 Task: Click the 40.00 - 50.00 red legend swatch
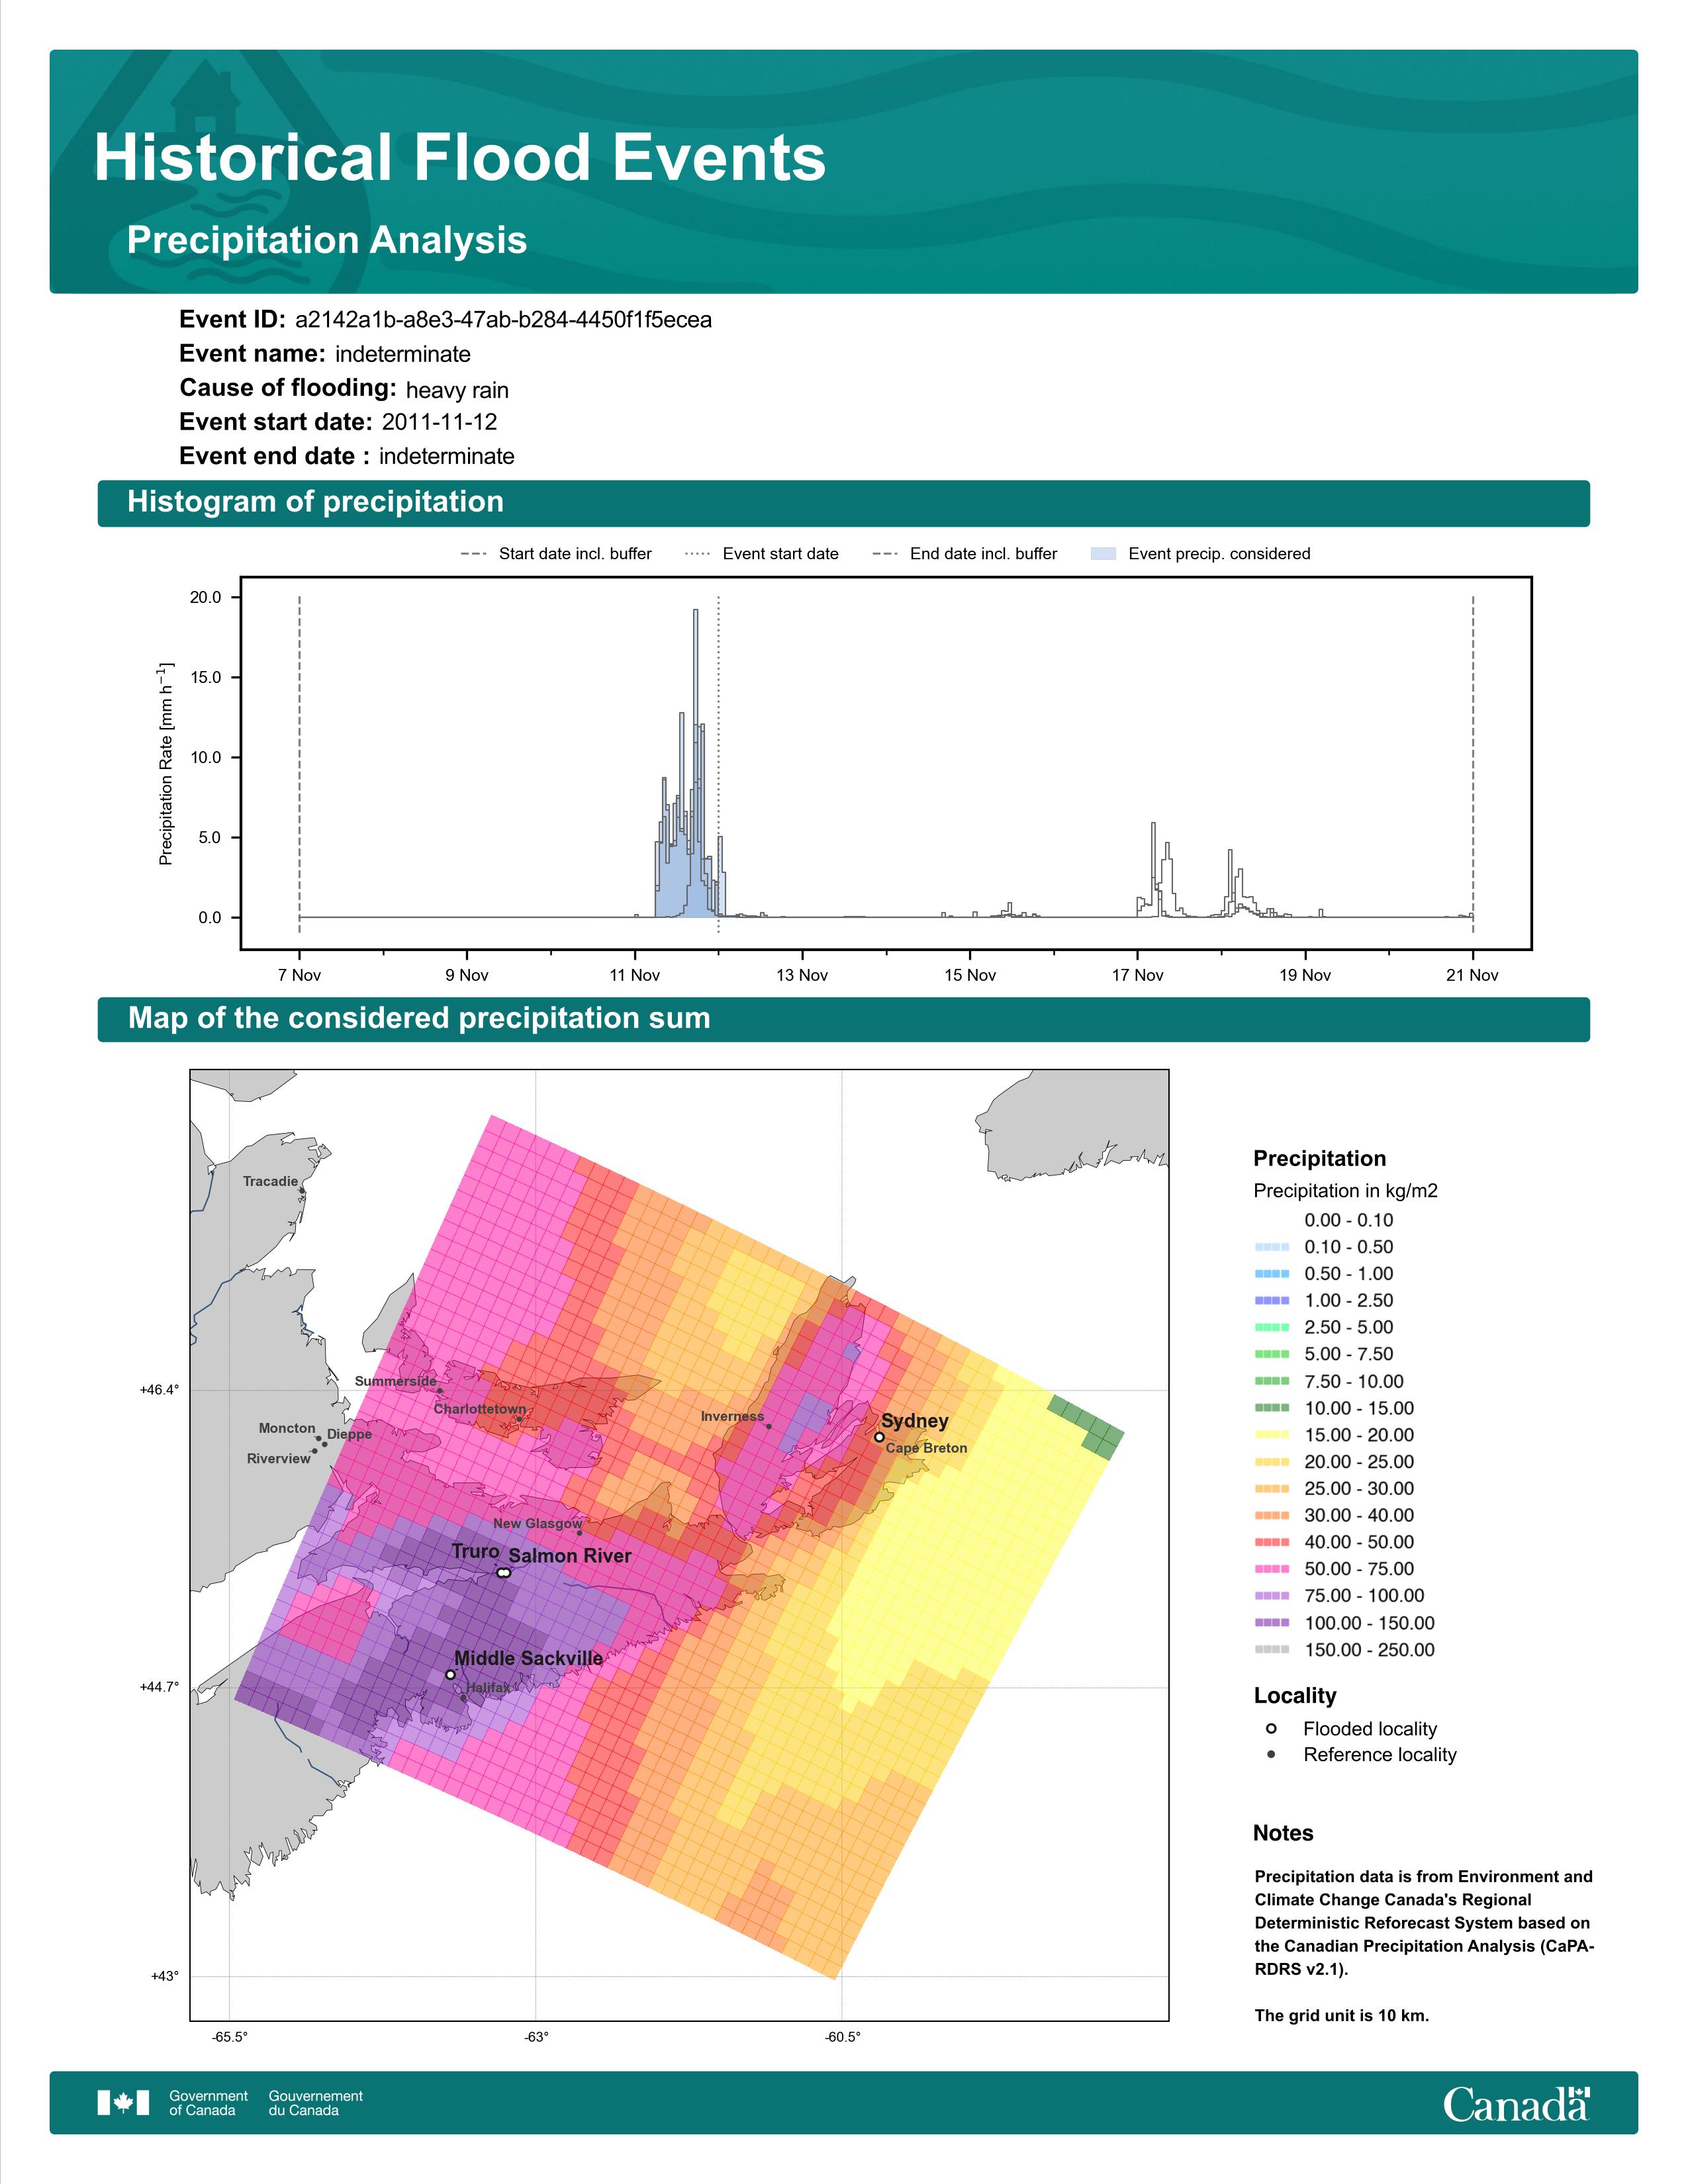click(x=1272, y=1542)
